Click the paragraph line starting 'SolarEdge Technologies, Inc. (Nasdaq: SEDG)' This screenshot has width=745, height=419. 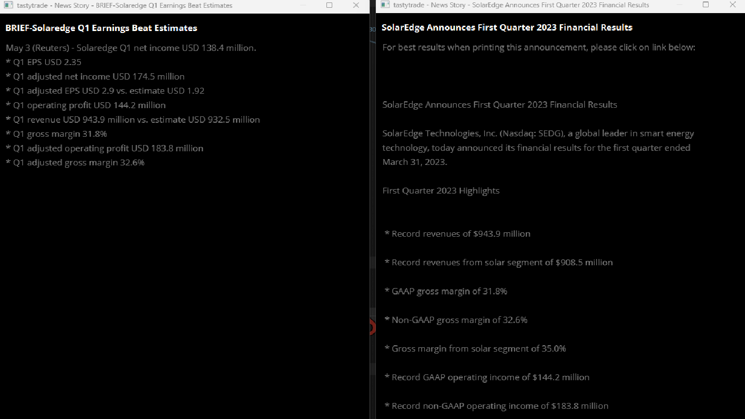pyautogui.click(x=538, y=133)
